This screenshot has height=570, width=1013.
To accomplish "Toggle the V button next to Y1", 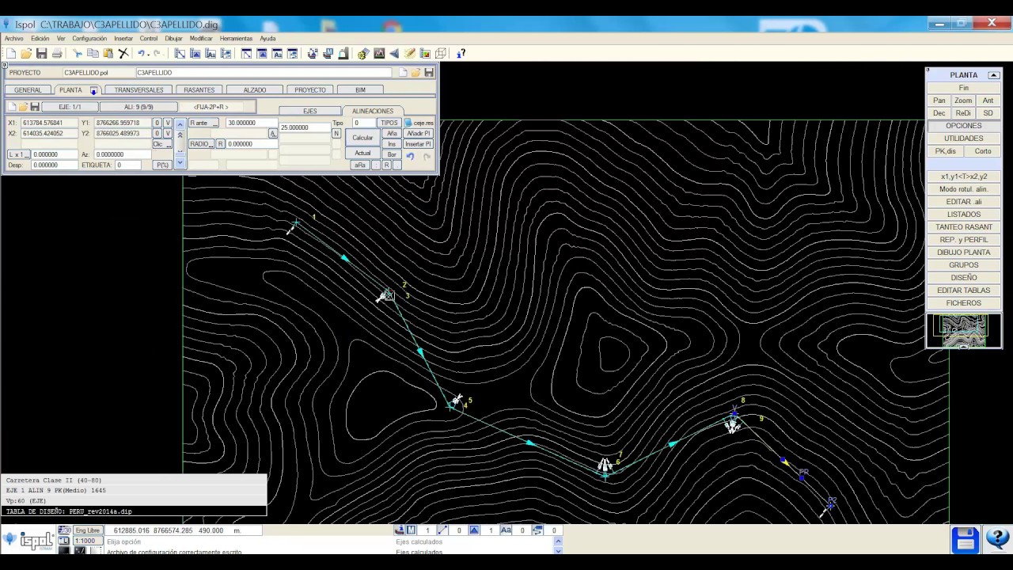I will (x=168, y=123).
